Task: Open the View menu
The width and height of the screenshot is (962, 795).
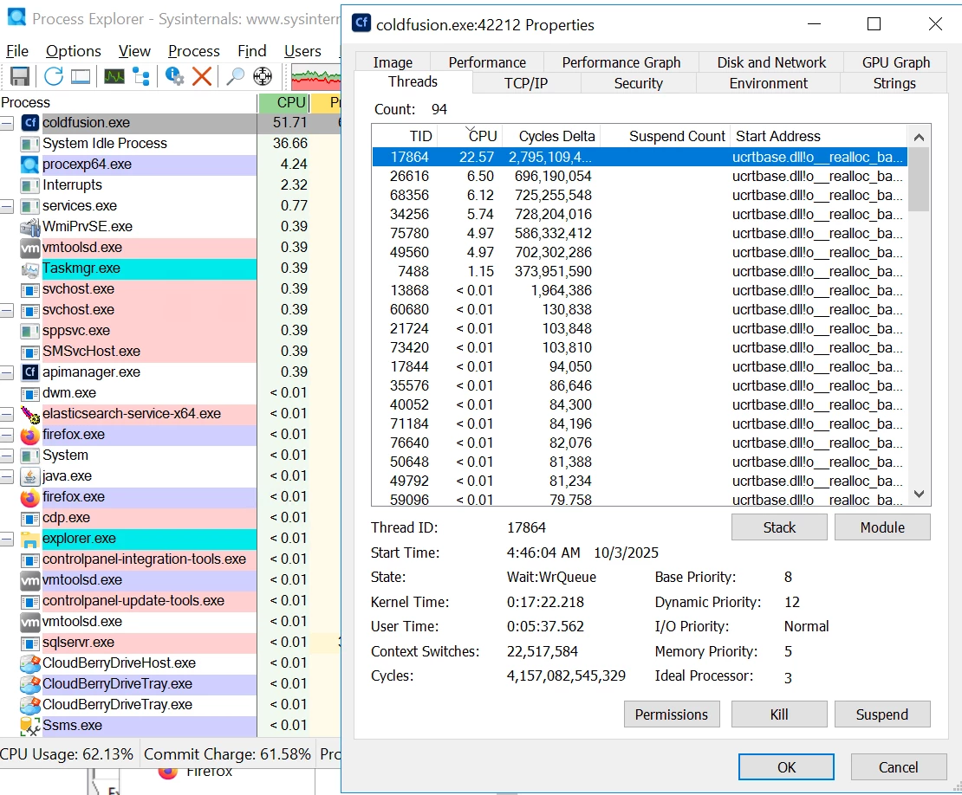Action: (x=134, y=51)
